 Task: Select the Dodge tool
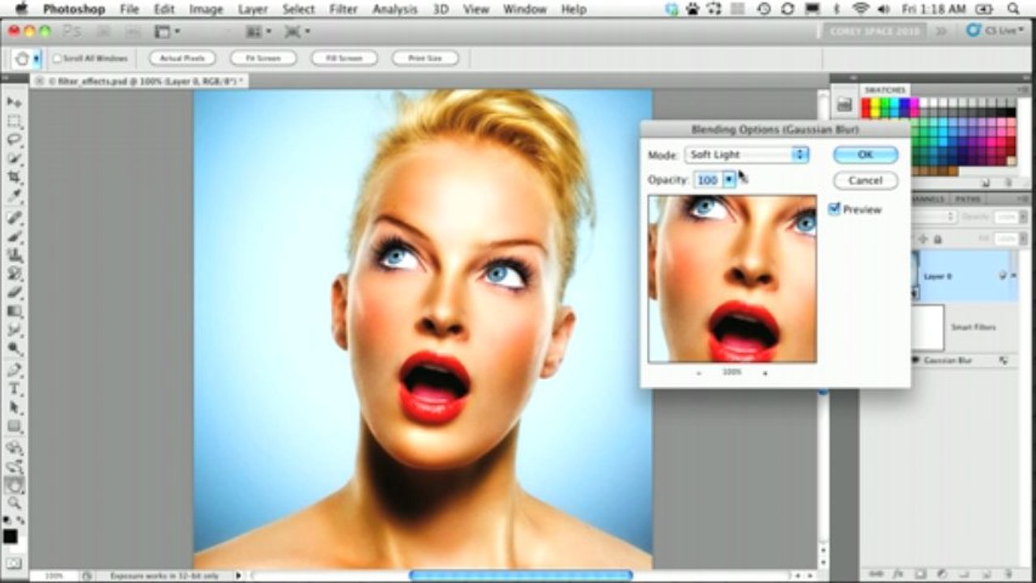(x=14, y=349)
